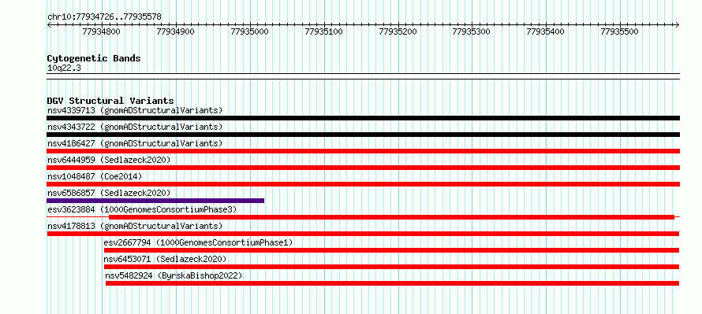The image size is (702, 314).
Task: Click ruler position 77935300
Action: pos(472,31)
